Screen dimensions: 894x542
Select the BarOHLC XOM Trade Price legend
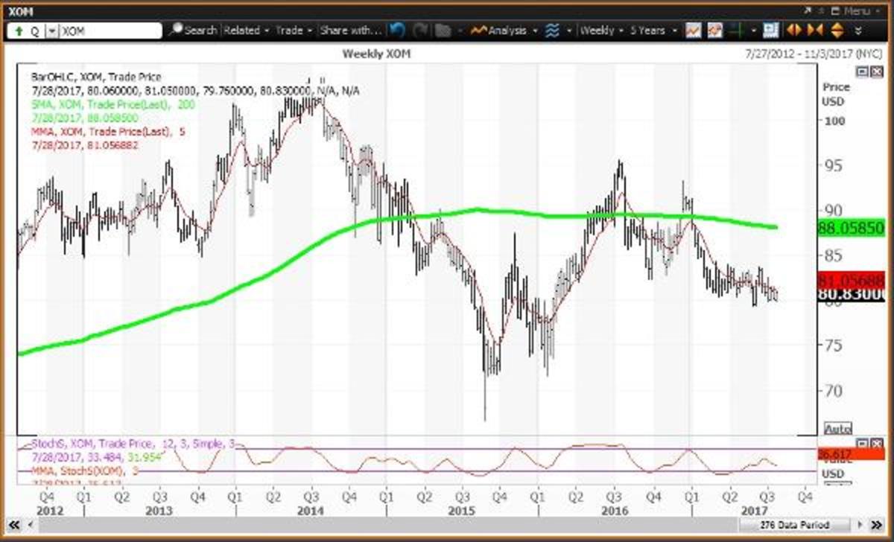coord(97,77)
